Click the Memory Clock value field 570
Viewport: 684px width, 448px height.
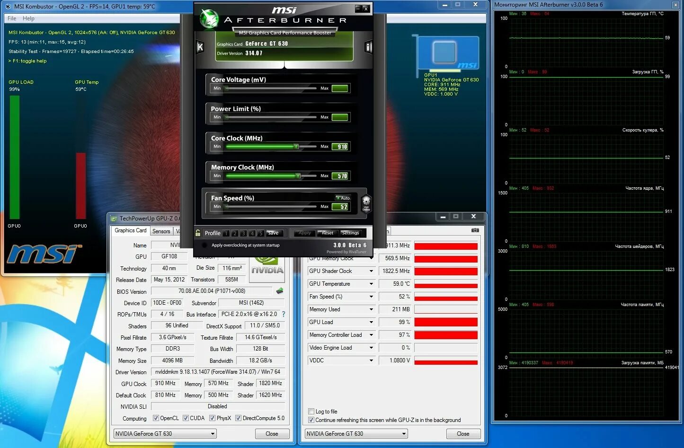(x=340, y=176)
